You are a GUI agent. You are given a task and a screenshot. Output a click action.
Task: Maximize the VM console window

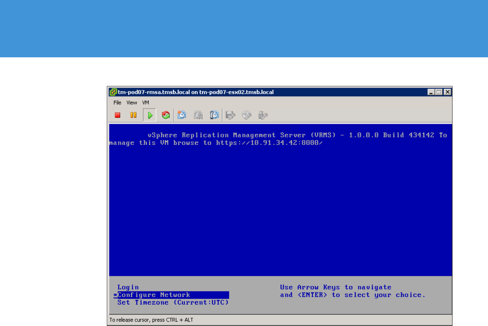pos(439,92)
